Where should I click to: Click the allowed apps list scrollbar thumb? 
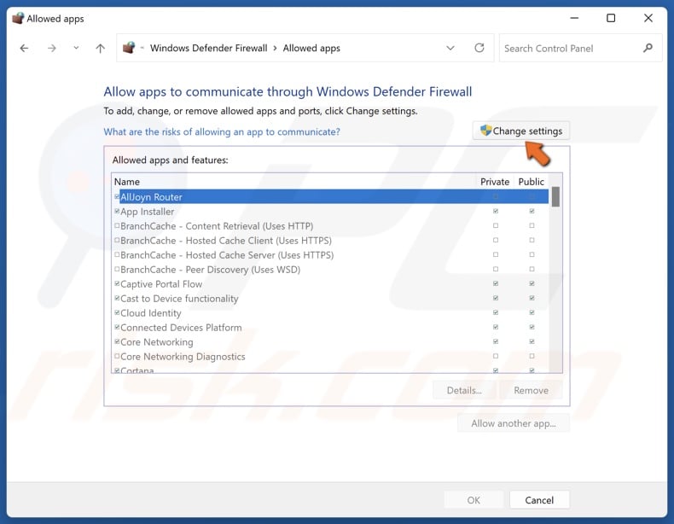(x=555, y=197)
